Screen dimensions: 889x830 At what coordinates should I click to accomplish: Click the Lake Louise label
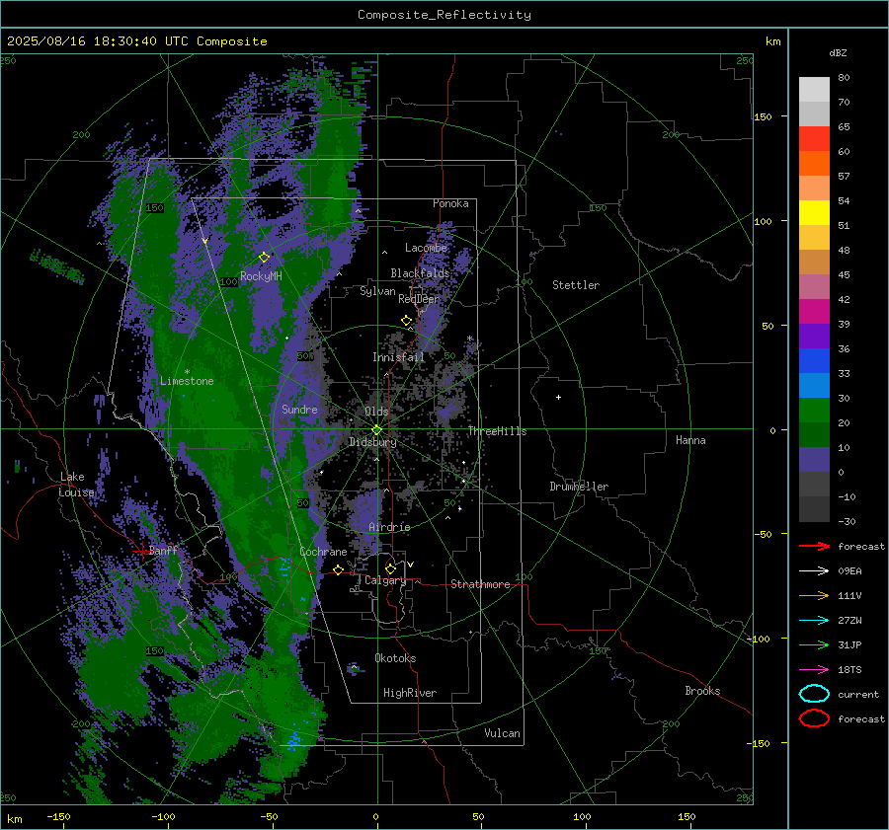pos(76,485)
